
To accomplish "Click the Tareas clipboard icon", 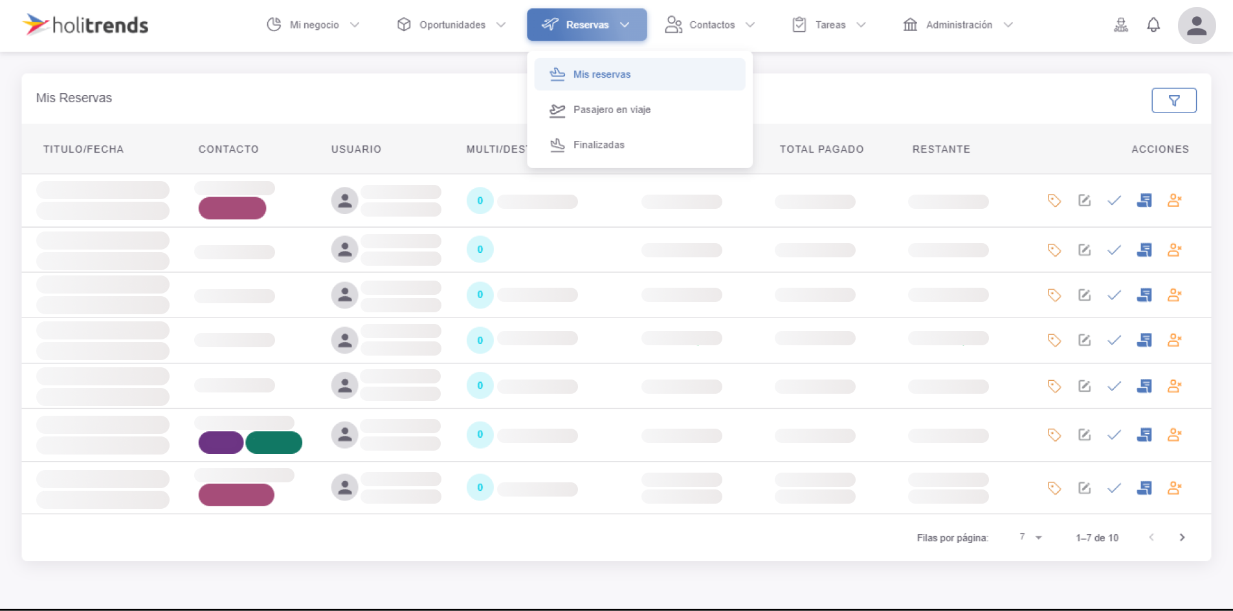I will (799, 25).
